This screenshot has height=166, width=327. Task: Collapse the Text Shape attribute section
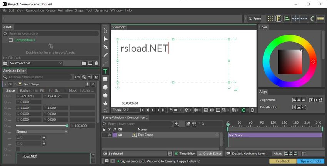pyautogui.click(x=5, y=84)
